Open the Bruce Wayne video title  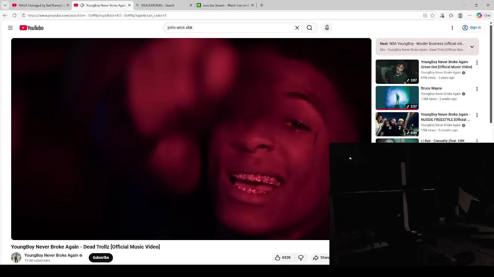[x=431, y=88]
